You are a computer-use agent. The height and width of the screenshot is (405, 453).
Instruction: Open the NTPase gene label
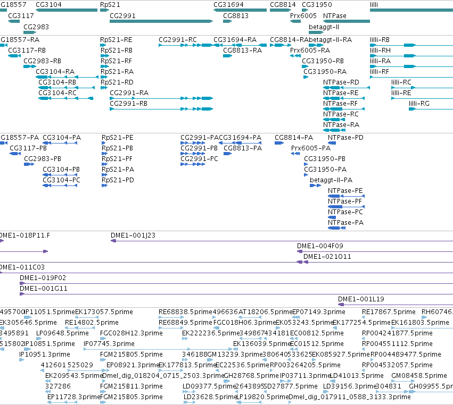tap(334, 16)
